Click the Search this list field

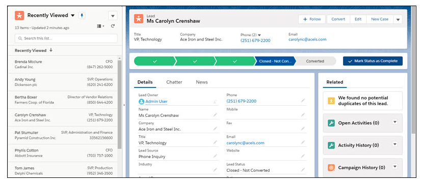point(66,38)
